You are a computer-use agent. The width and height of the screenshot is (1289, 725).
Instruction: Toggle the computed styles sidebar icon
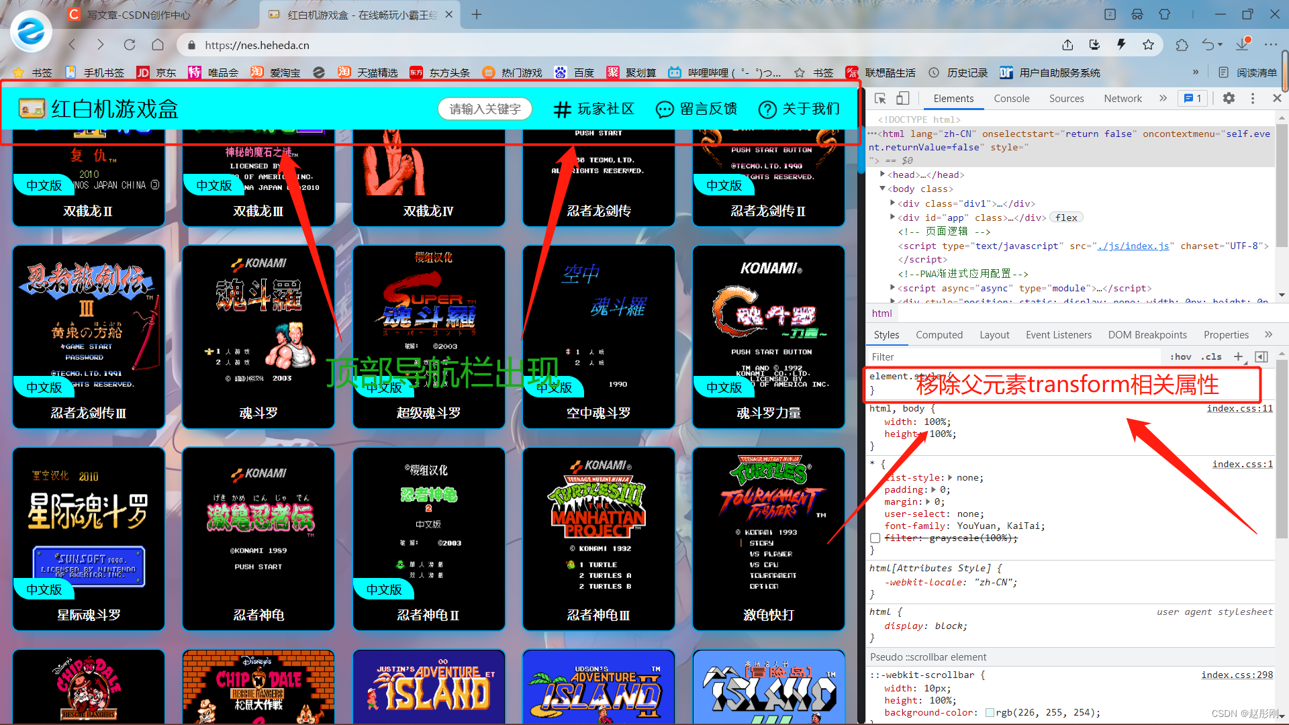[1261, 356]
